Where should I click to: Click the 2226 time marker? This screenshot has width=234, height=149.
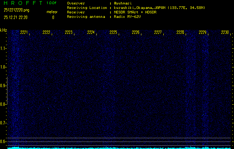[135, 32]
